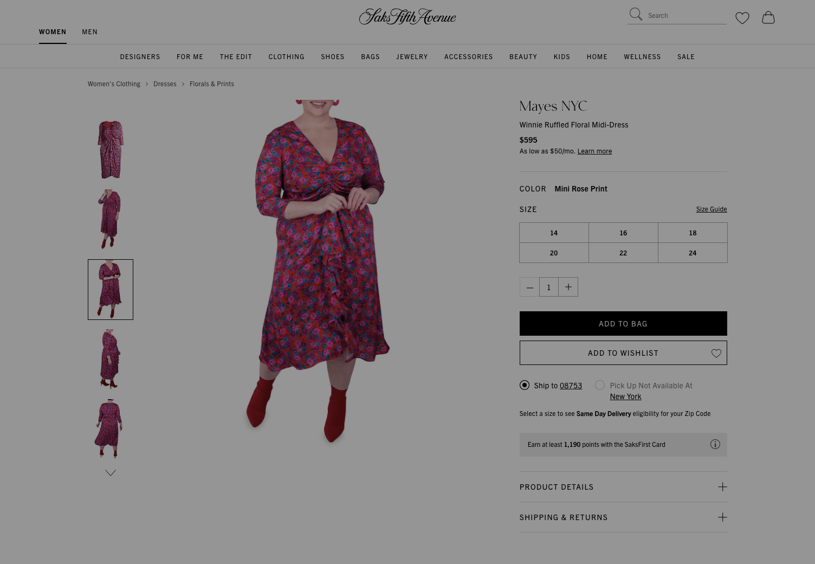
Task: View the shopping bag icon
Action: pos(768,18)
